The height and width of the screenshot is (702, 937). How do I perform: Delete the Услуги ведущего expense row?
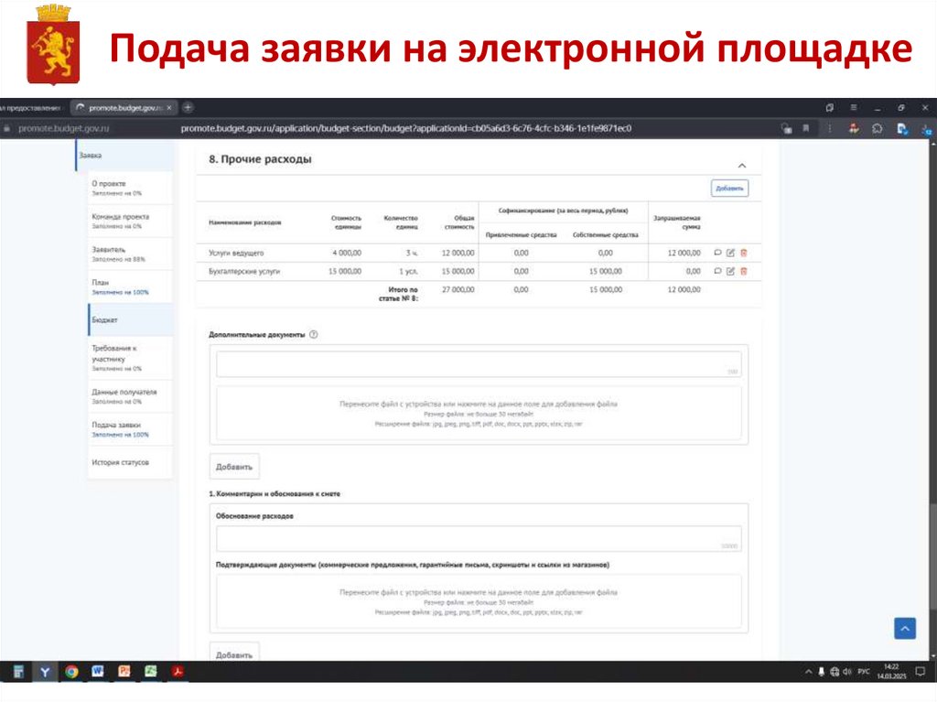tap(744, 253)
